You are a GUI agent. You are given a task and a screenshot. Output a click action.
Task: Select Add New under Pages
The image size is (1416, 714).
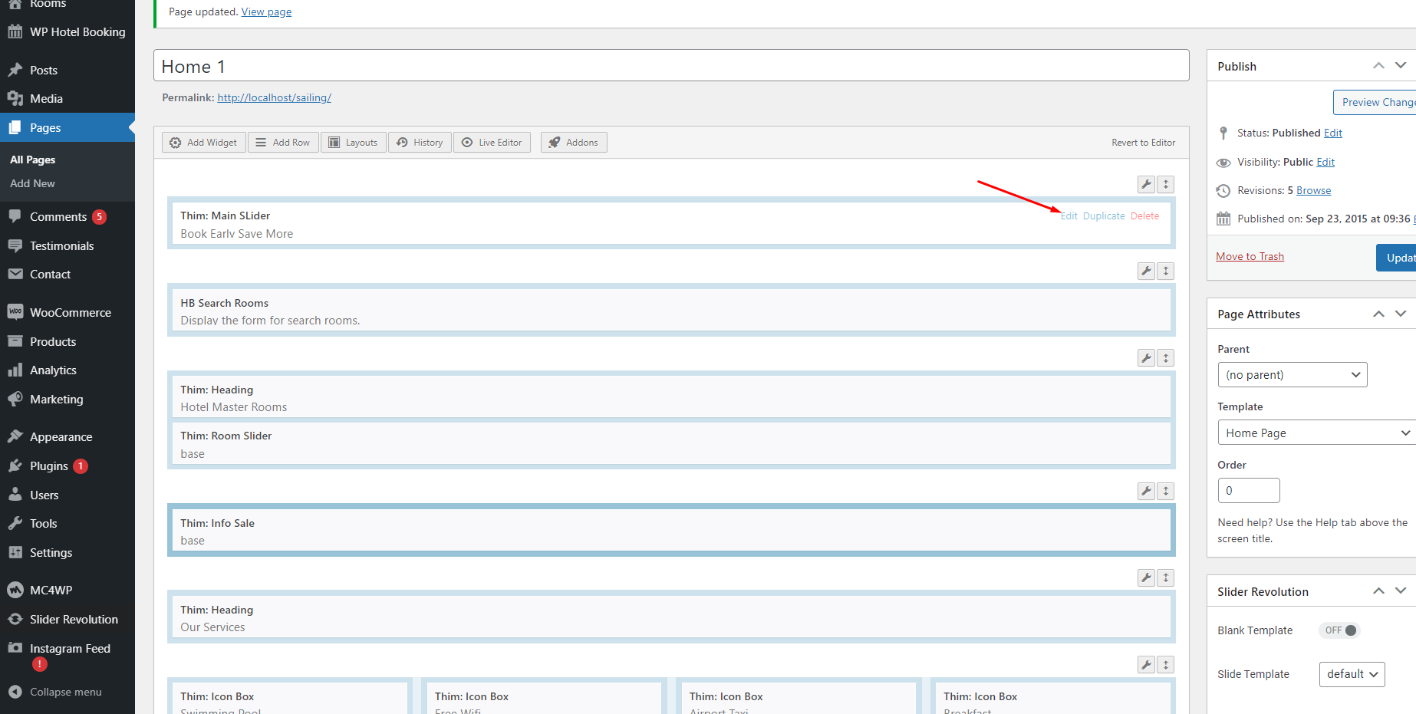tap(31, 183)
